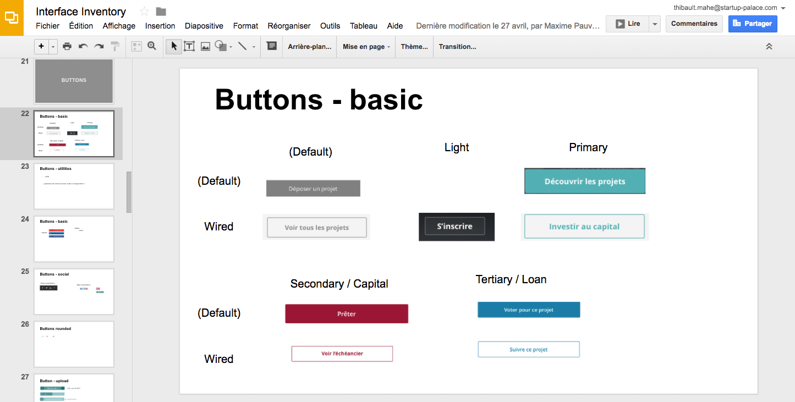Click the filmstrip vertical scrollbar
The width and height of the screenshot is (795, 402).
point(129,192)
